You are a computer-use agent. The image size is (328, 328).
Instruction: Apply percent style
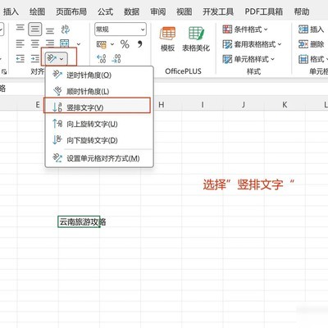click(125, 44)
